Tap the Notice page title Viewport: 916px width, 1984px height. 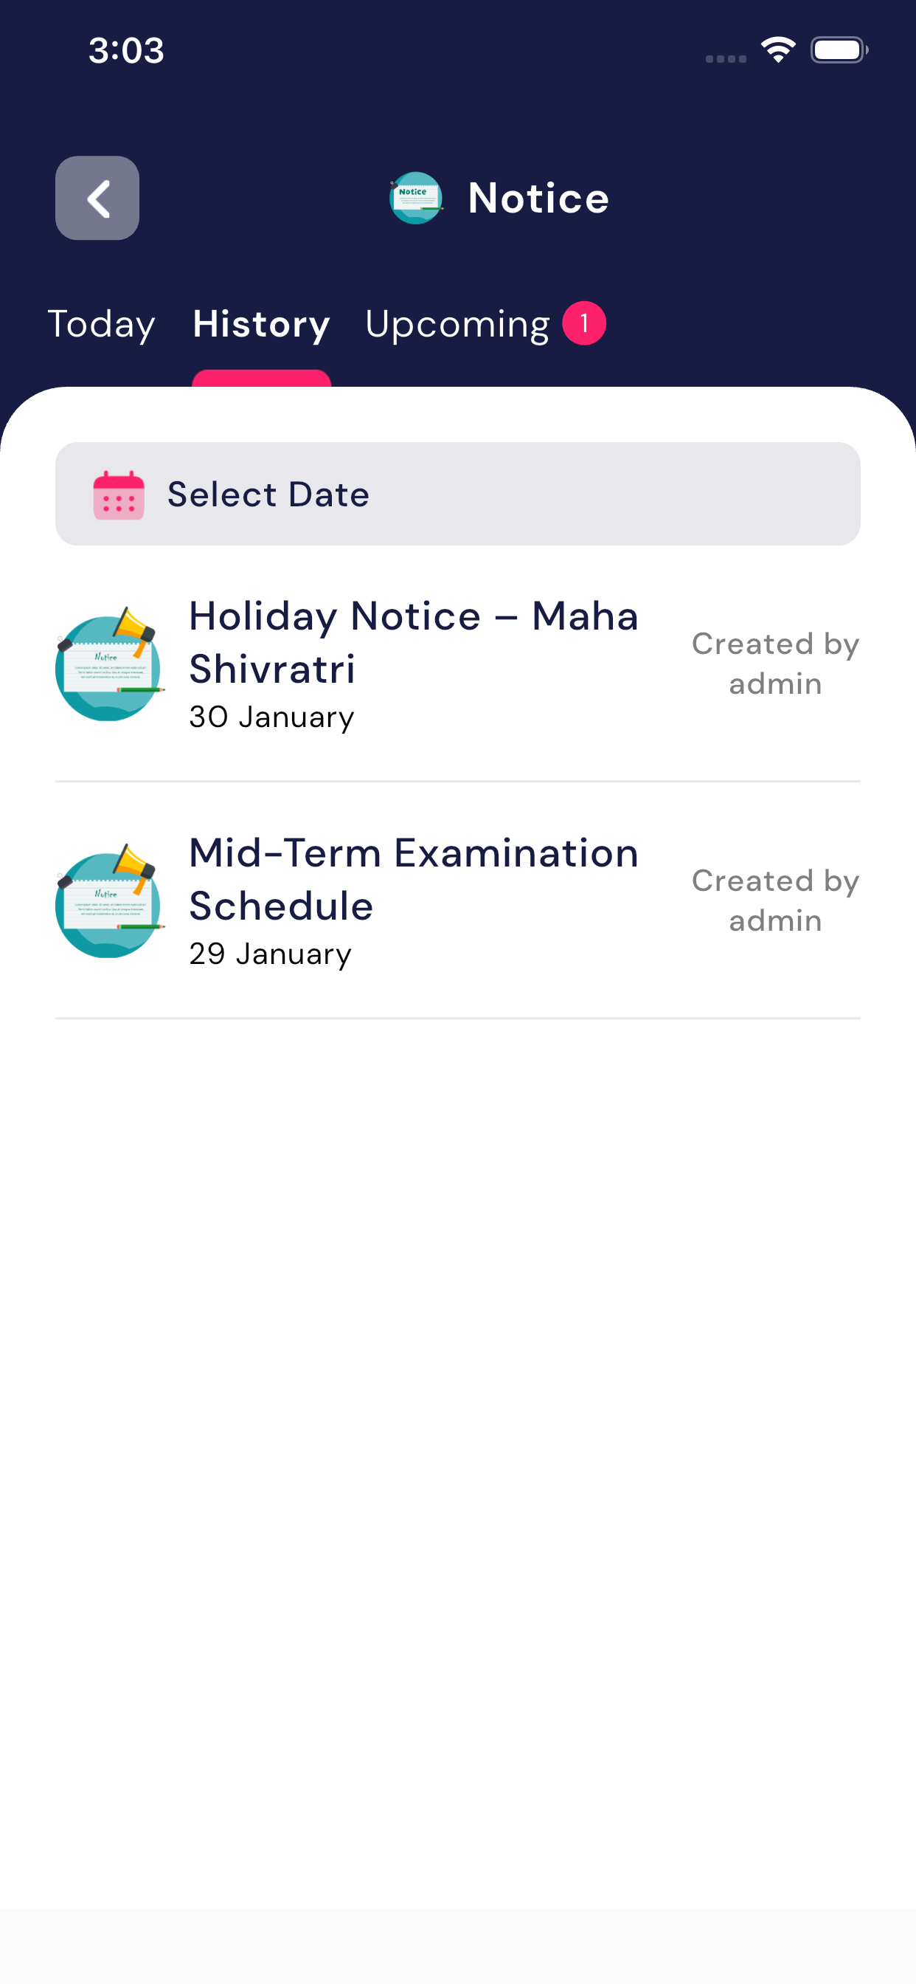pos(538,198)
